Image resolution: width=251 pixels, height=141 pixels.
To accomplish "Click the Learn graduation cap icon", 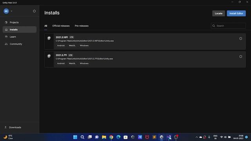I will [6, 37].
